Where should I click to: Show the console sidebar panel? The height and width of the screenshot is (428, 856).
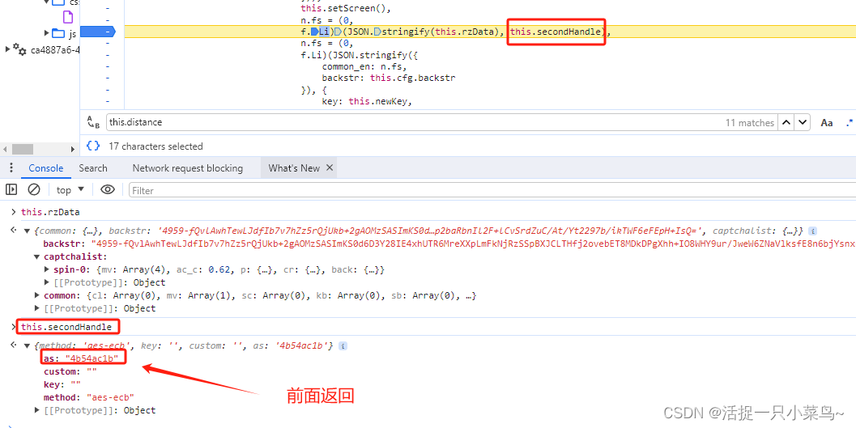[11, 189]
